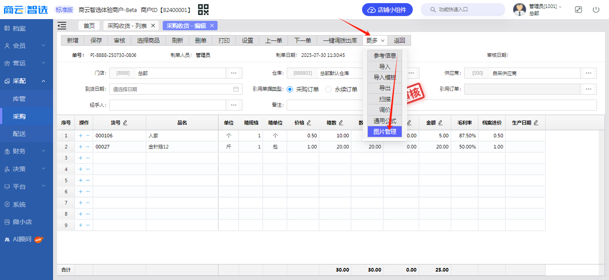
Task: Remove row 2 with its minus icon
Action: (x=88, y=147)
